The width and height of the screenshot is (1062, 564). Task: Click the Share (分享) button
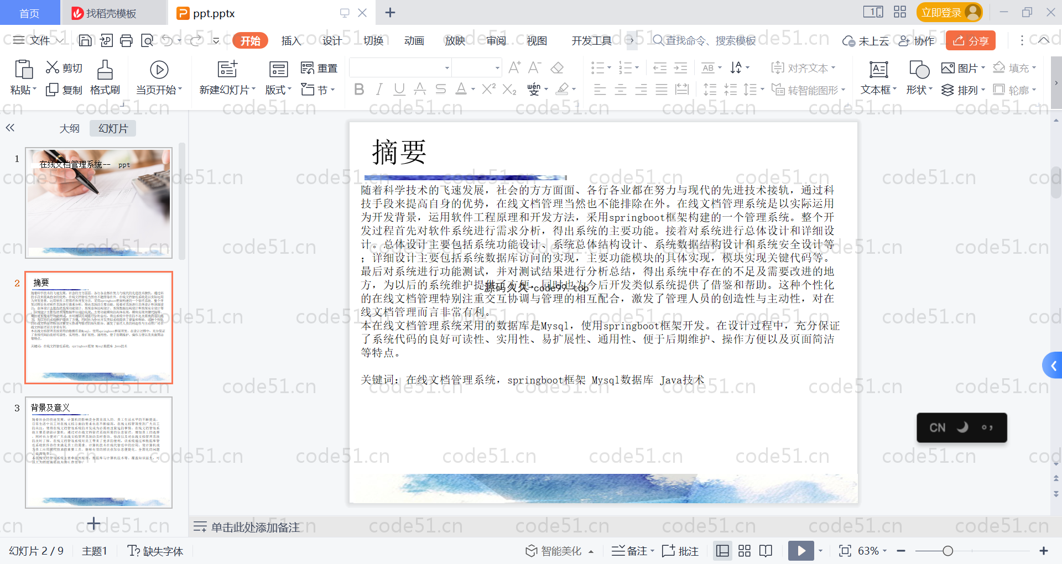(971, 40)
